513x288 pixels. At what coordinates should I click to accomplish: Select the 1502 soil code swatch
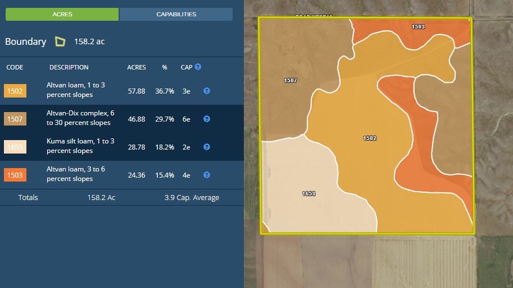click(x=15, y=91)
